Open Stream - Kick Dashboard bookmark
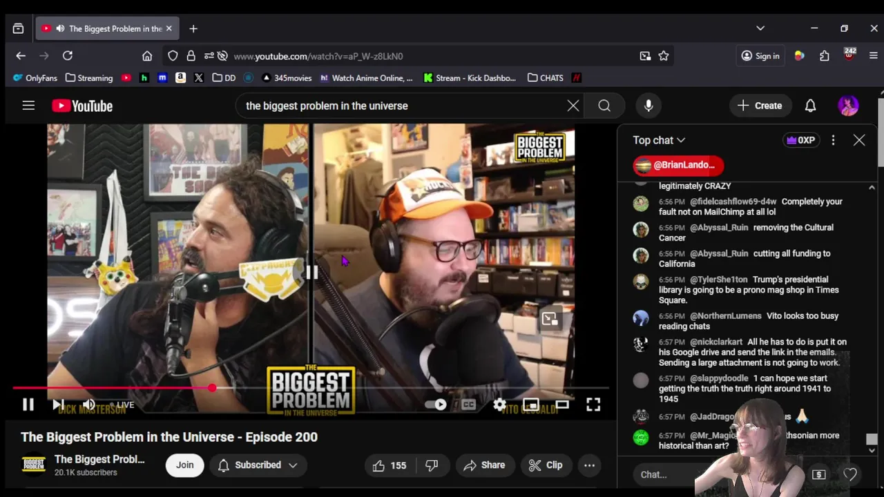This screenshot has width=884, height=497. pyautogui.click(x=470, y=78)
